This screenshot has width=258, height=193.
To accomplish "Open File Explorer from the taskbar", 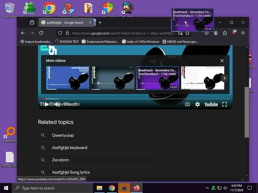I will pyautogui.click(x=99, y=188).
